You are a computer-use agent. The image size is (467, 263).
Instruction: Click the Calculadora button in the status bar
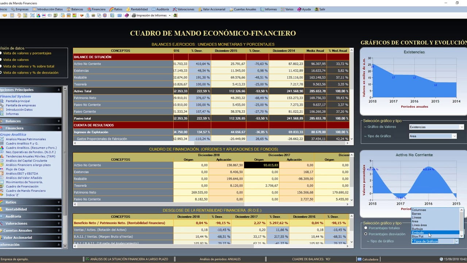pyautogui.click(x=368, y=259)
